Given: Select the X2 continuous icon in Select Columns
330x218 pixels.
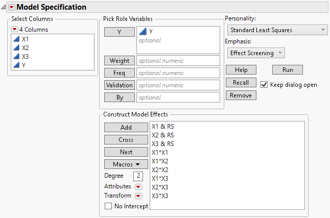Looking at the screenshot, I should pyautogui.click(x=16, y=48).
